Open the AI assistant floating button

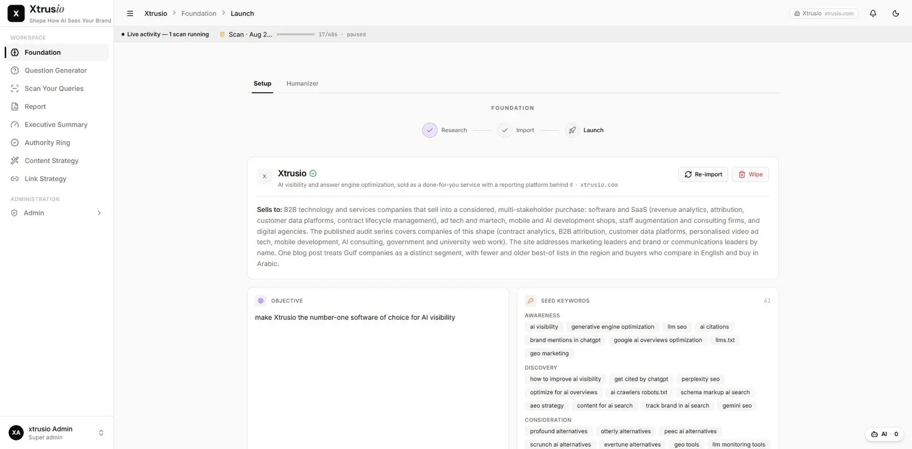[x=885, y=434]
